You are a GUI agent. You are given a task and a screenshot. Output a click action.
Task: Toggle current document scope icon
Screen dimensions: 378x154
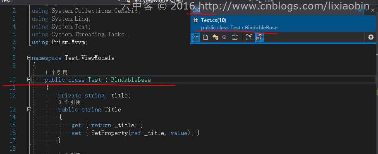249,37
